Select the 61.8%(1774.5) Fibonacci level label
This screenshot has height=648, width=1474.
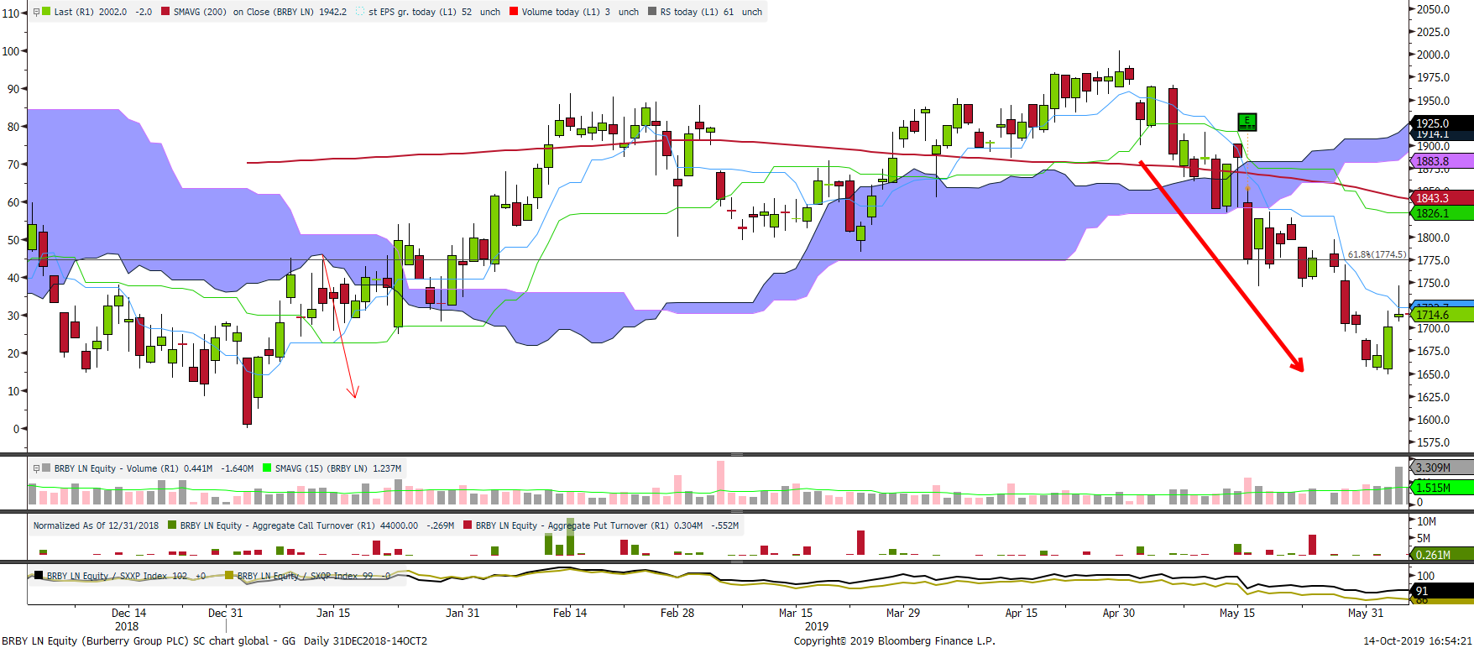click(x=1377, y=254)
